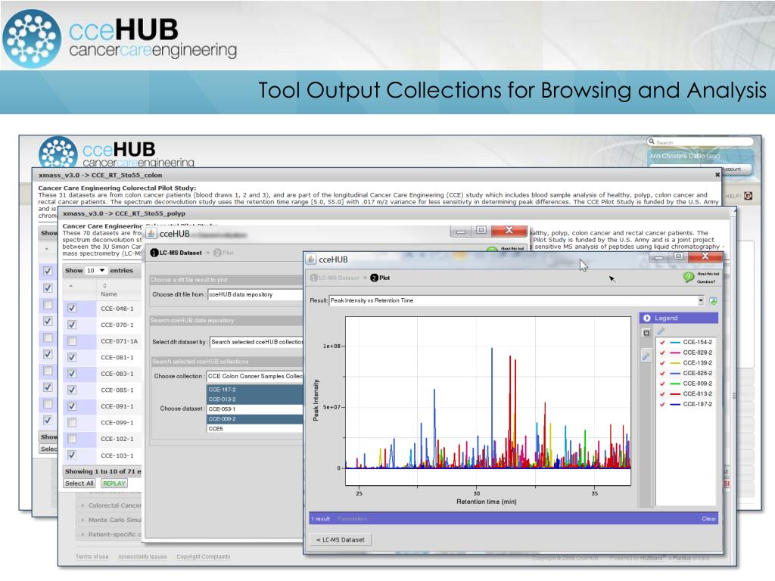Screen dimensions: 775x581
Task: Toggle CCE-139-2 legend checkmark
Action: [x=662, y=363]
